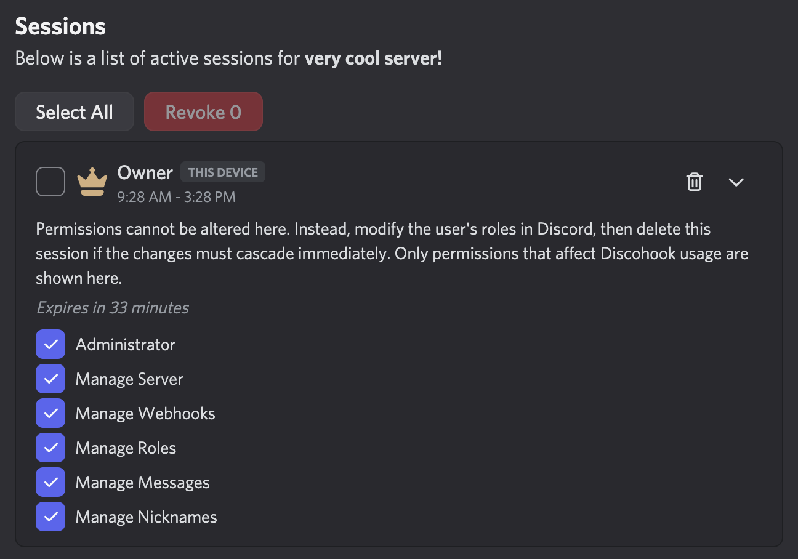This screenshot has height=559, width=798.
Task: Click the gold crown owner icon
Action: click(92, 182)
